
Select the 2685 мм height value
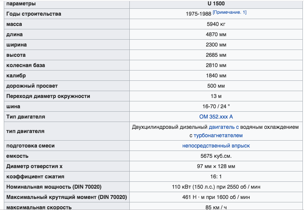pyautogui.click(x=216, y=55)
